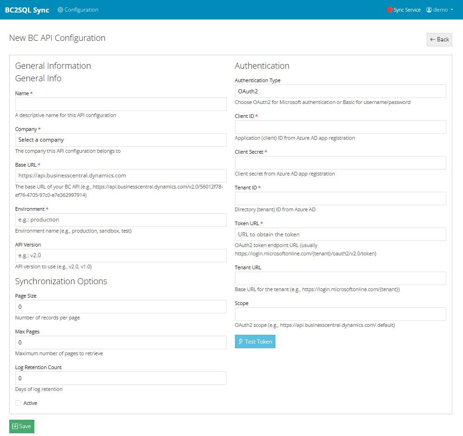Click inside the Name input field
The width and height of the screenshot is (463, 436).
pyautogui.click(x=121, y=104)
